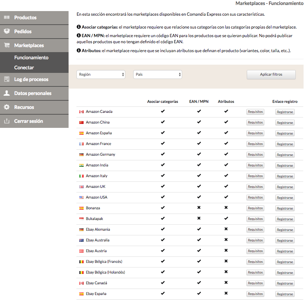Click the info icon beside Atributos description
The height and width of the screenshot is (300, 305).
(x=79, y=50)
